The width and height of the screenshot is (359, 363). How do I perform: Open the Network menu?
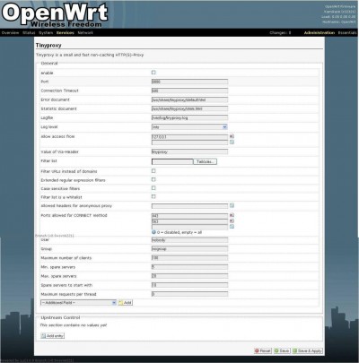pyautogui.click(x=85, y=33)
